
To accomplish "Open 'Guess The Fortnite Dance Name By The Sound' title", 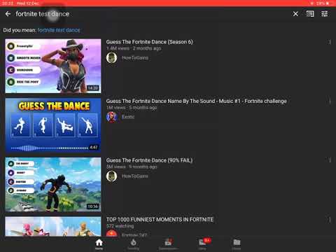I will (x=197, y=101).
